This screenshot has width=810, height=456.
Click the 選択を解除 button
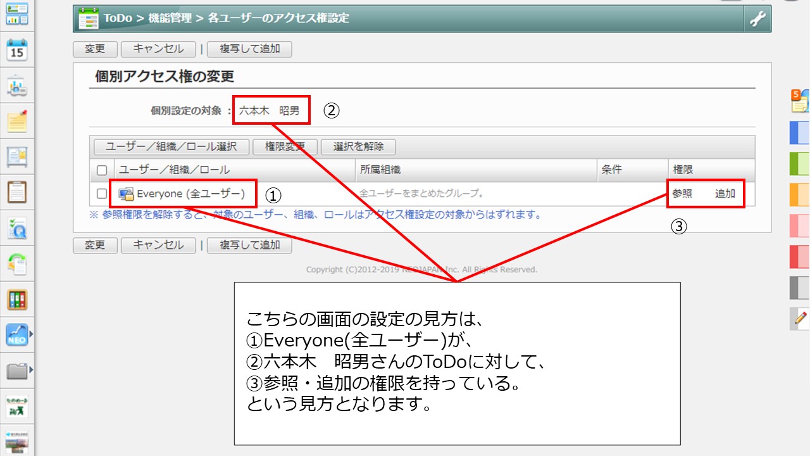click(x=359, y=147)
